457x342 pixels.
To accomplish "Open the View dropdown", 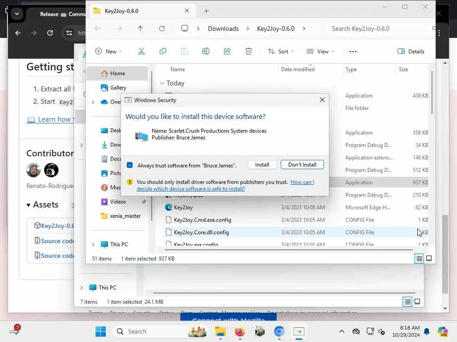I will pyautogui.click(x=320, y=52).
